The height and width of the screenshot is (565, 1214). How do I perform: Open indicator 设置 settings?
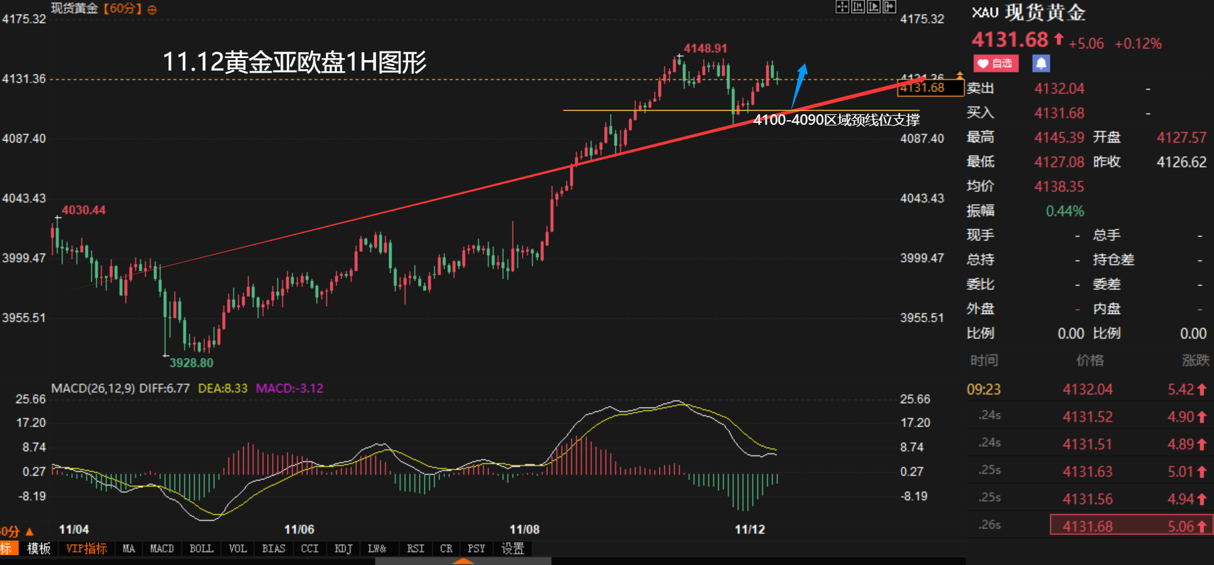(513, 549)
